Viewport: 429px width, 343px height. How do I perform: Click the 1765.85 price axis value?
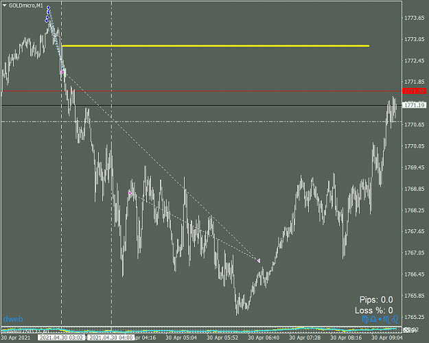(x=415, y=296)
